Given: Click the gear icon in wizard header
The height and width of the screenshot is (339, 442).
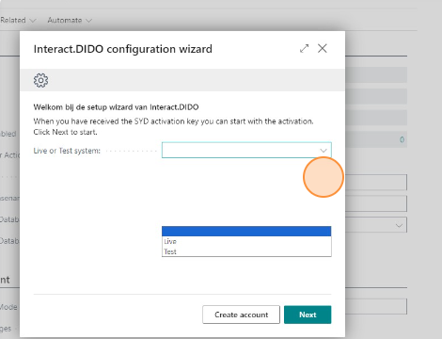Looking at the screenshot, I should point(40,80).
